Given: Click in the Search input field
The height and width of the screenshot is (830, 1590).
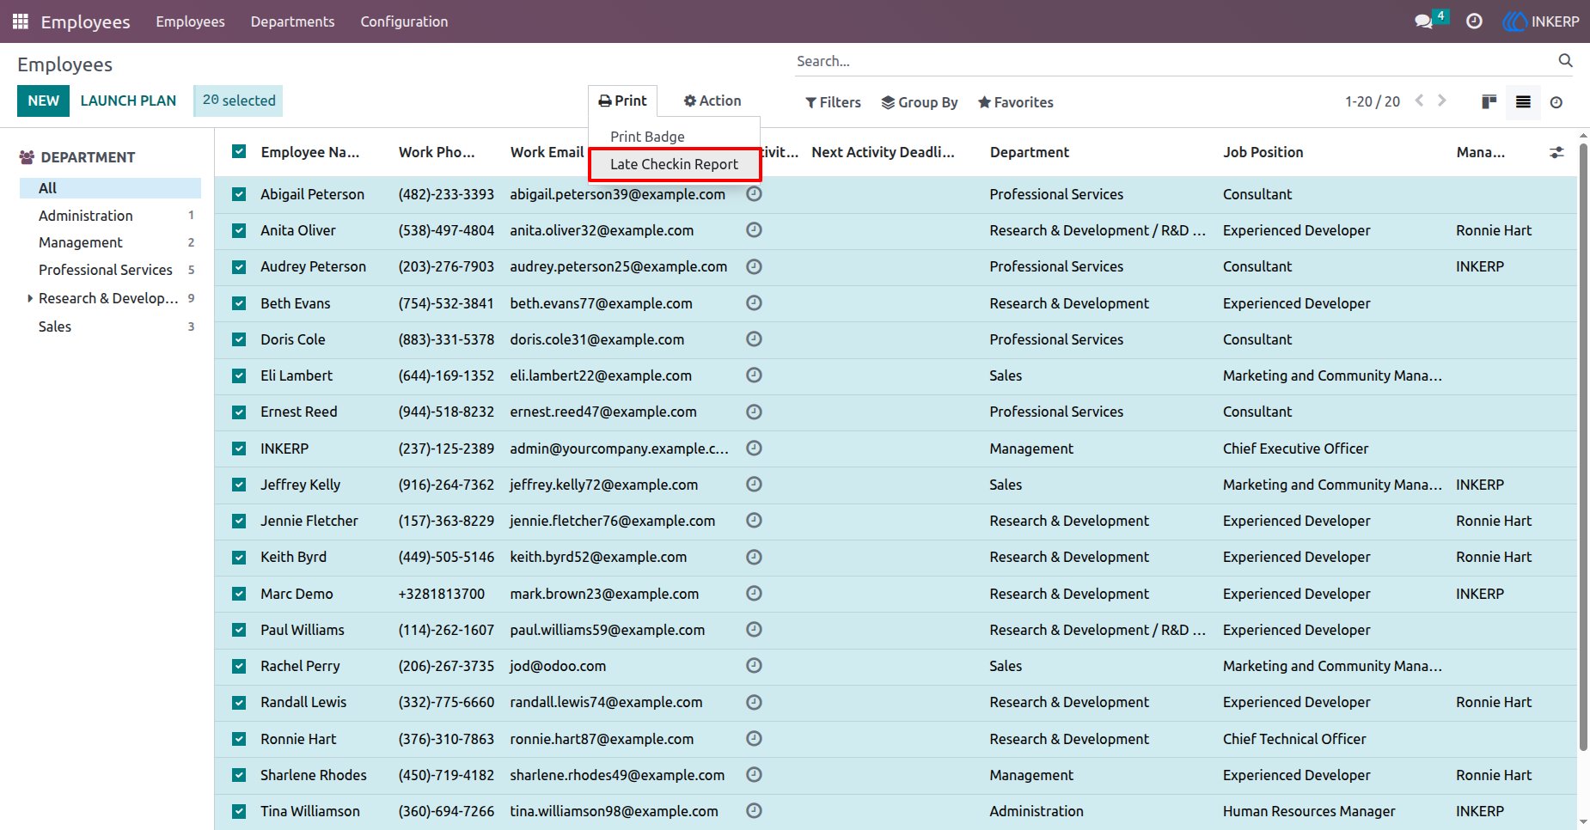Looking at the screenshot, I should pyautogui.click(x=1173, y=61).
